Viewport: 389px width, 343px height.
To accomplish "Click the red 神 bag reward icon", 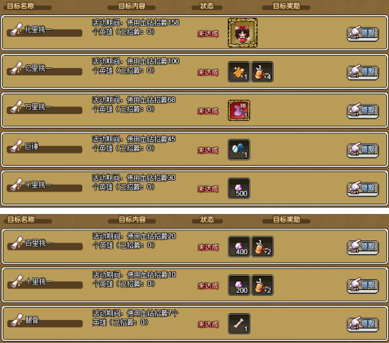I will (239, 111).
